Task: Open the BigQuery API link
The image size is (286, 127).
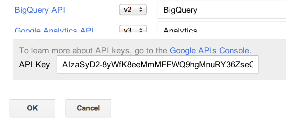Action: tap(40, 10)
